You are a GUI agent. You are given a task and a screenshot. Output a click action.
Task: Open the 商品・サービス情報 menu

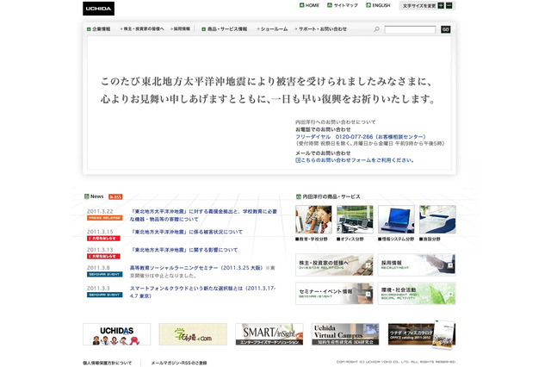(x=225, y=28)
